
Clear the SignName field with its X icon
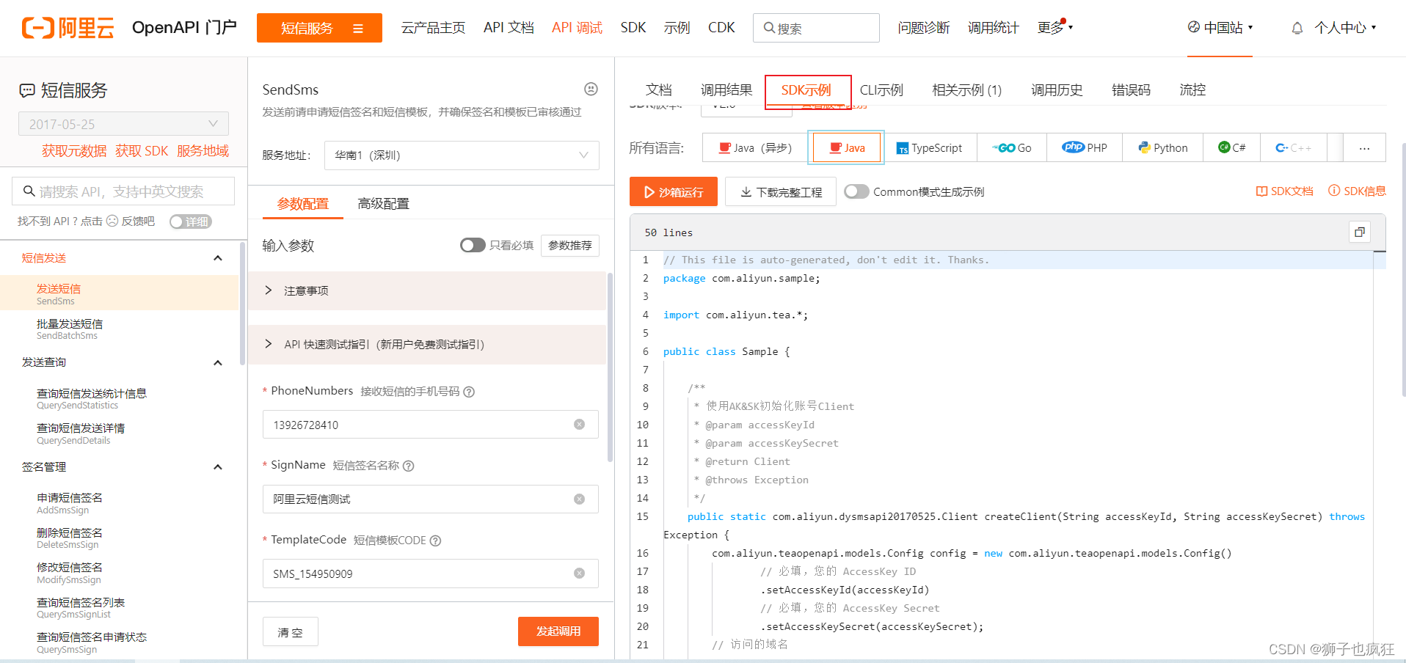coord(579,499)
